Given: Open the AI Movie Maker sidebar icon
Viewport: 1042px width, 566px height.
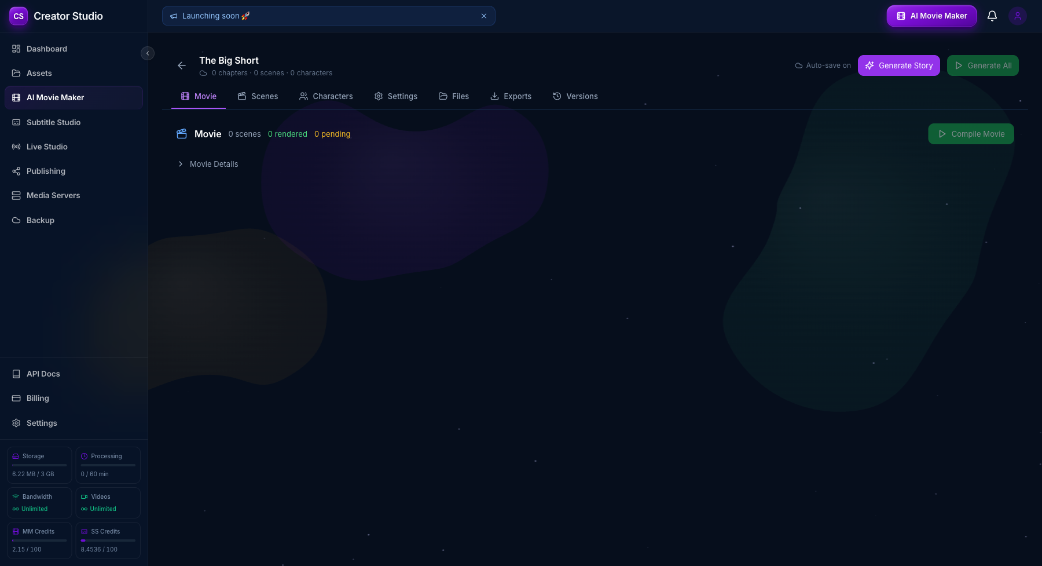Looking at the screenshot, I should (x=16, y=97).
